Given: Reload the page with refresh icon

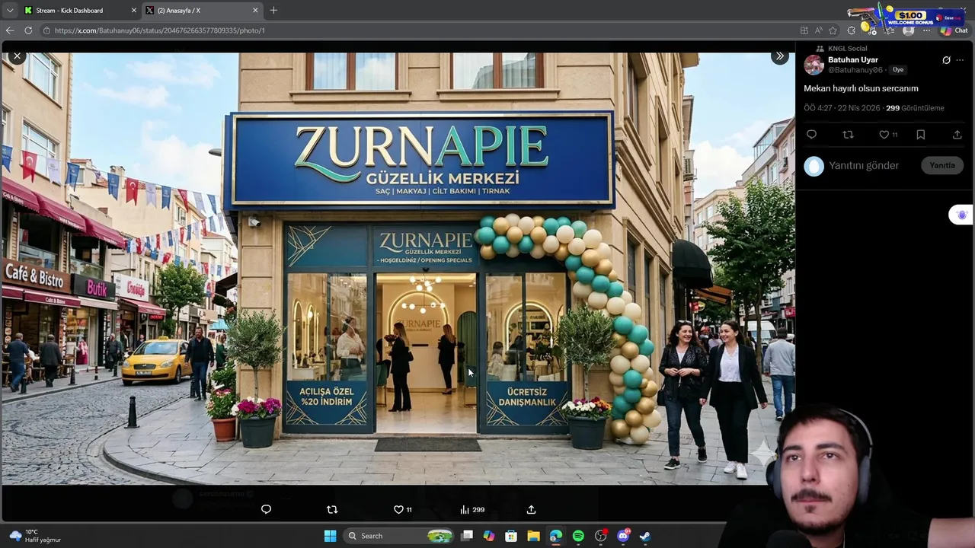Looking at the screenshot, I should pos(28,30).
